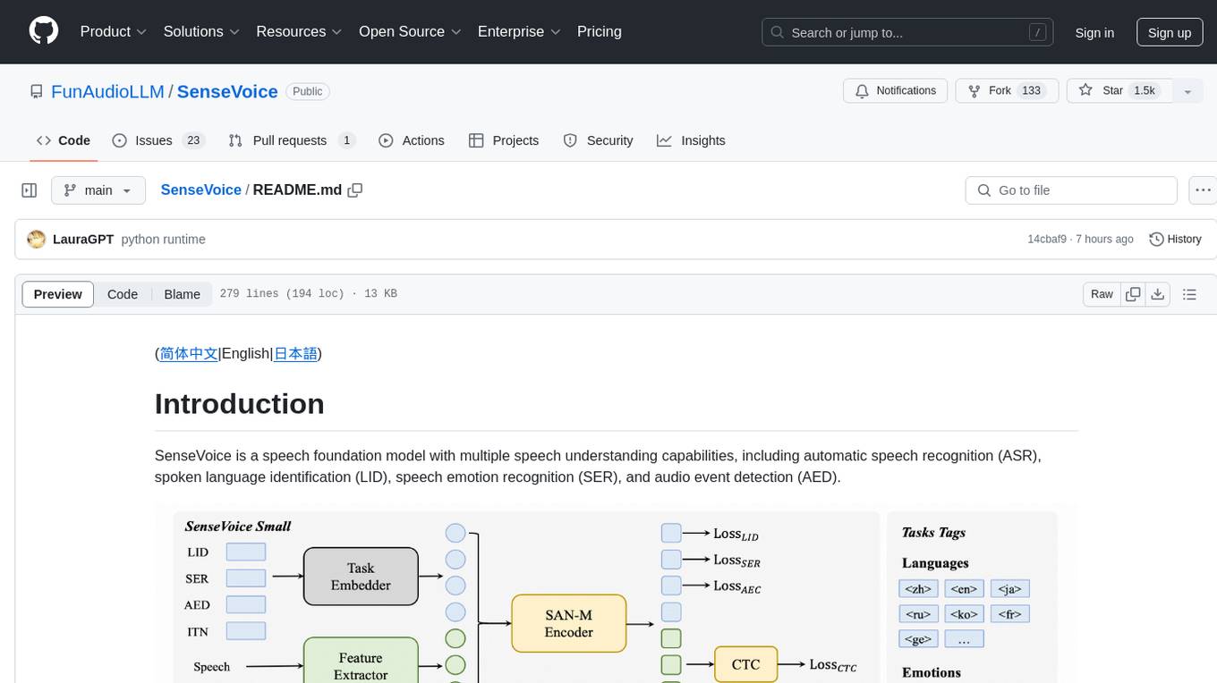Open the python runtime commit message
Viewport: 1217px width, 683px height.
click(163, 240)
